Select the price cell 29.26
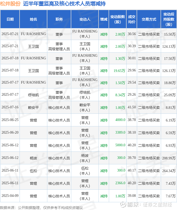Viewport: 177px width, 210px height. [x=132, y=95]
